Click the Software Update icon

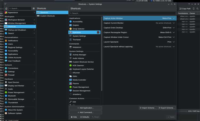[6, 113]
